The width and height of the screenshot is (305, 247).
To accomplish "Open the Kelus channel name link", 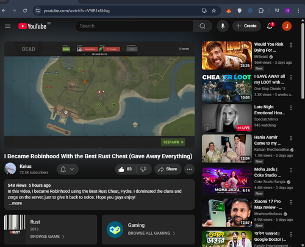I will click(x=26, y=166).
